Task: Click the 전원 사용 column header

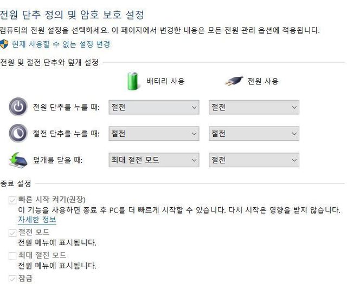Action: coord(263,81)
